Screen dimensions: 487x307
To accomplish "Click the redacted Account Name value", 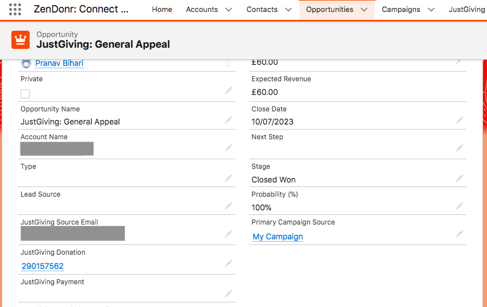I will [57, 149].
